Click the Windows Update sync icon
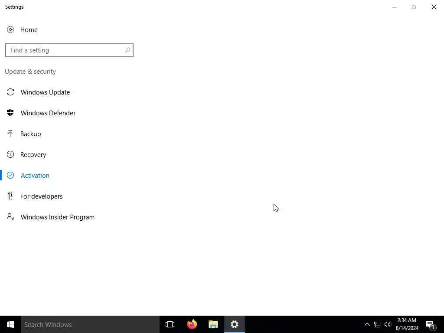Viewport: 444px width, 333px height. tap(10, 92)
